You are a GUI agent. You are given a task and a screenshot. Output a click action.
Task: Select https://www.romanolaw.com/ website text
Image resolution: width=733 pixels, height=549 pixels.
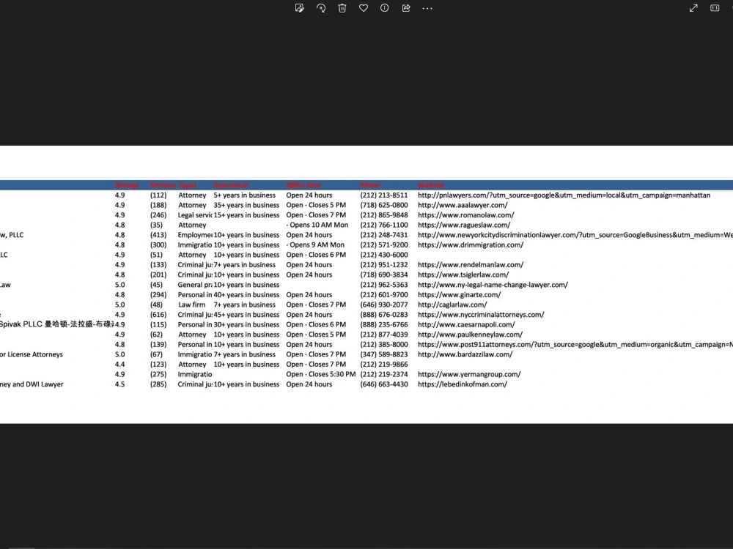pyautogui.click(x=465, y=214)
